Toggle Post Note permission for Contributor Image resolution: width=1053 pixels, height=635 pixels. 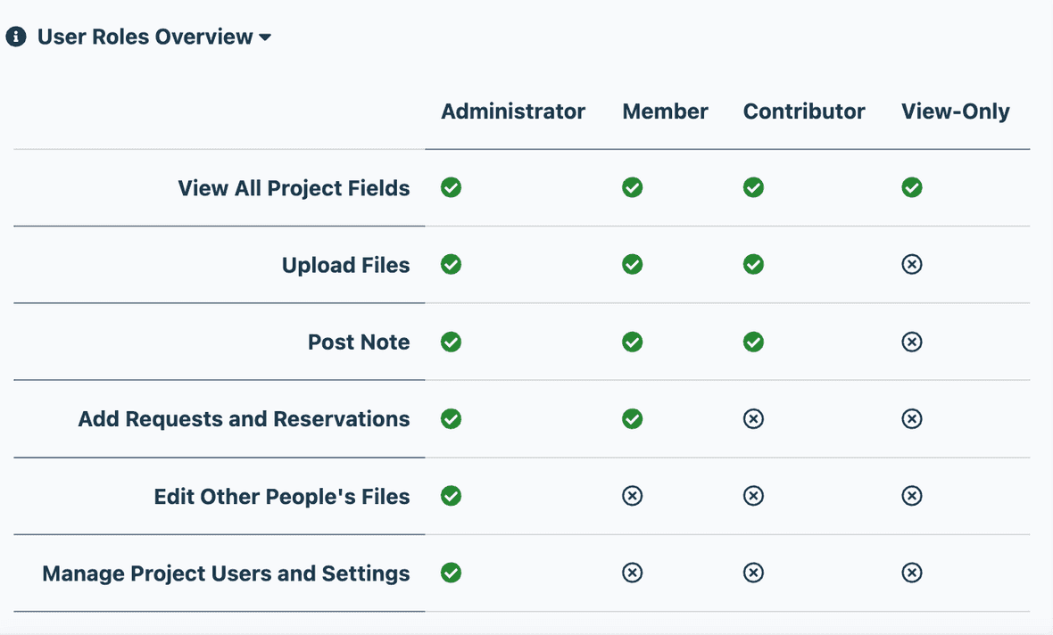click(x=753, y=342)
